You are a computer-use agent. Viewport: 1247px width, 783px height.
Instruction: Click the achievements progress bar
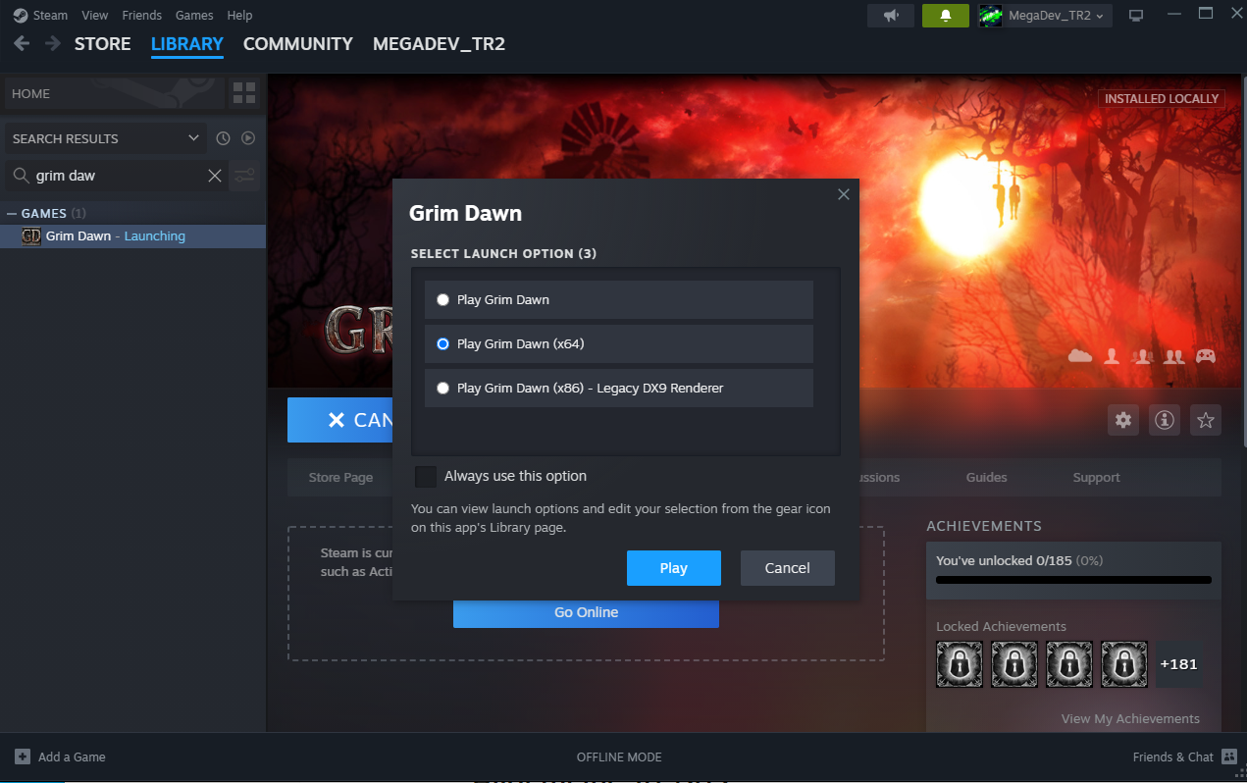(1073, 580)
